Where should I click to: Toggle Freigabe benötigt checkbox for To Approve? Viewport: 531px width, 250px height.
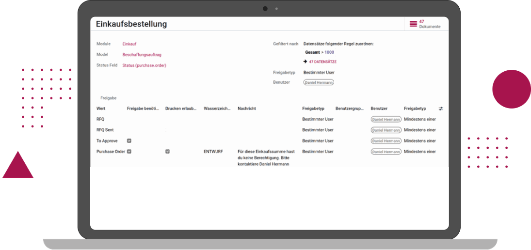tap(129, 141)
